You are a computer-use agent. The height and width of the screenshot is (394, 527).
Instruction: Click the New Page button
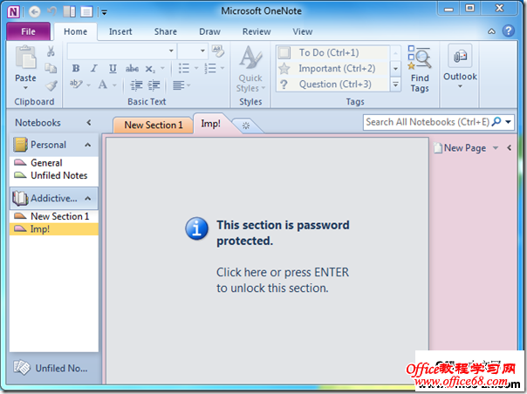(460, 148)
